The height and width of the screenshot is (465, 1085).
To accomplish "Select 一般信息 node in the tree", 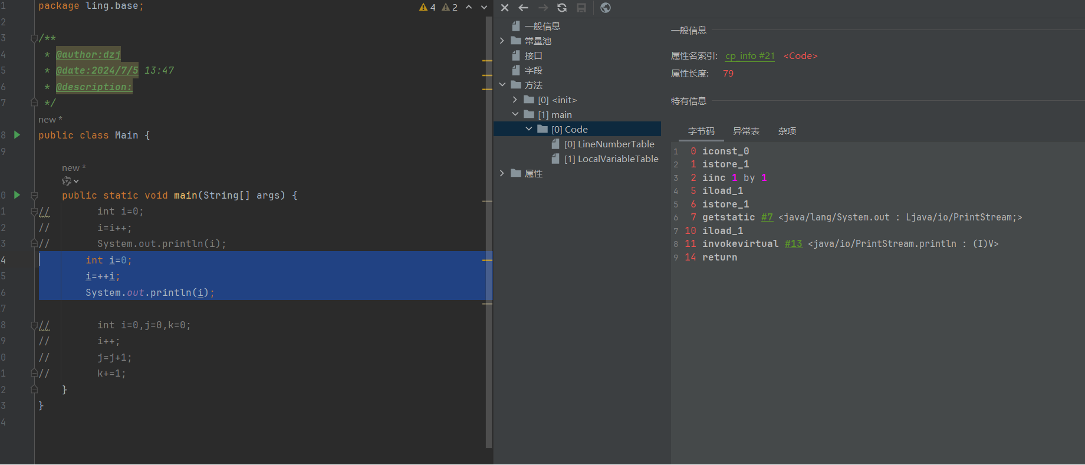I will [x=542, y=26].
